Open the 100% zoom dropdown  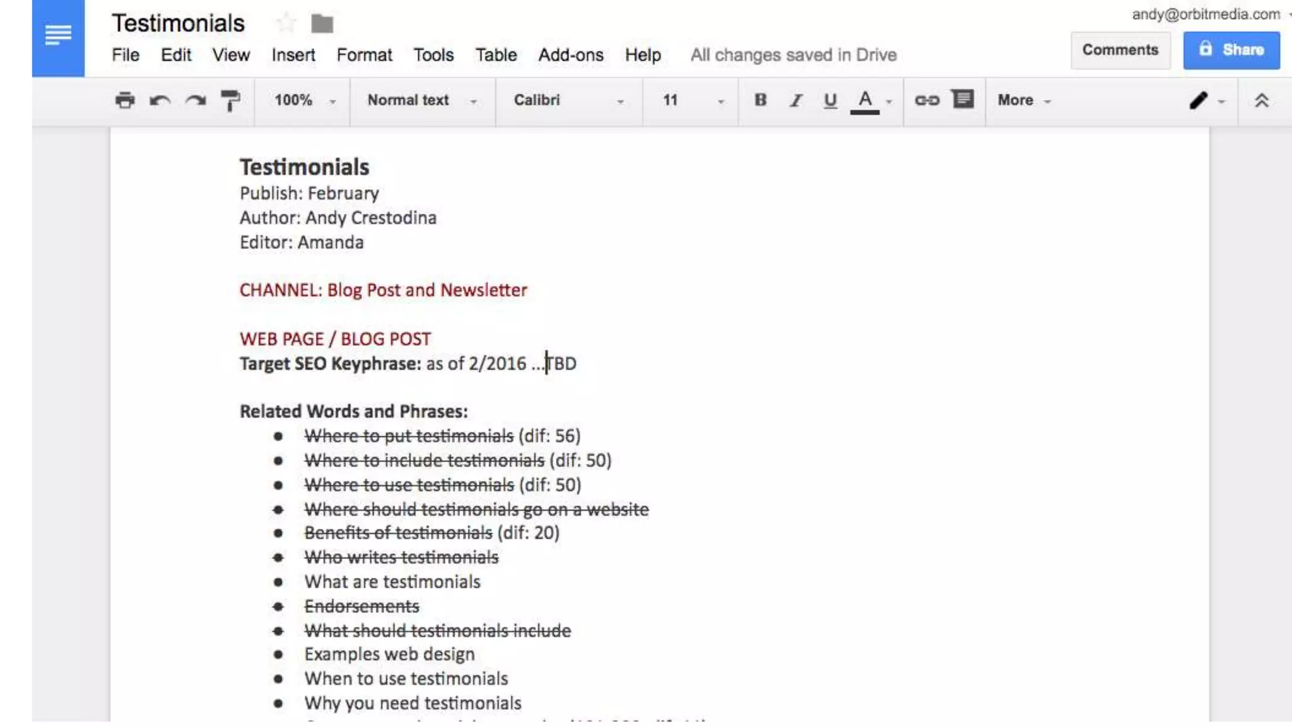click(304, 100)
